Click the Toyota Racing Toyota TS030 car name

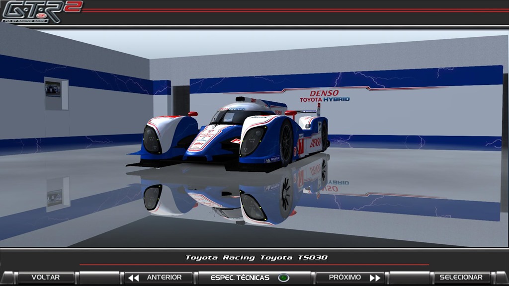[x=256, y=258]
